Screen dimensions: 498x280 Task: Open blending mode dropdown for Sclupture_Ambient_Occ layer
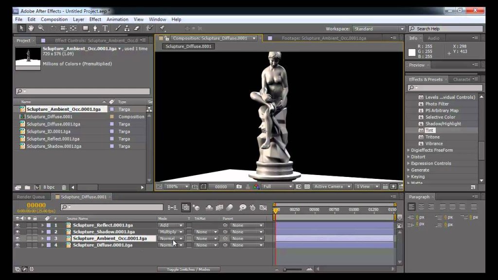[171, 238]
